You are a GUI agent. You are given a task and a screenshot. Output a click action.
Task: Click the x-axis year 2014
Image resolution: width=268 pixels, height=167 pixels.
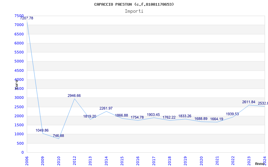pos(106,161)
